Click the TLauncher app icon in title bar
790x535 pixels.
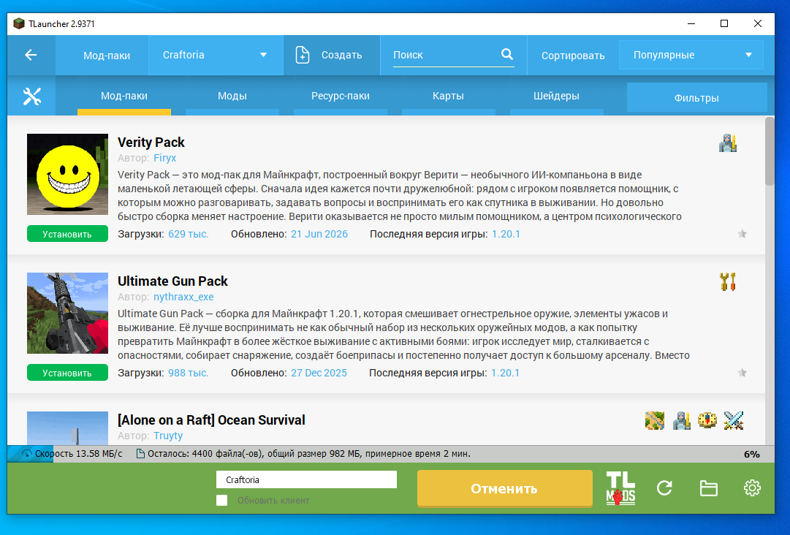pos(19,23)
